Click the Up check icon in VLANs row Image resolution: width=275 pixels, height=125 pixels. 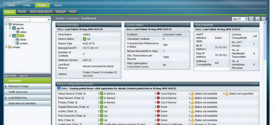(x=102, y=111)
